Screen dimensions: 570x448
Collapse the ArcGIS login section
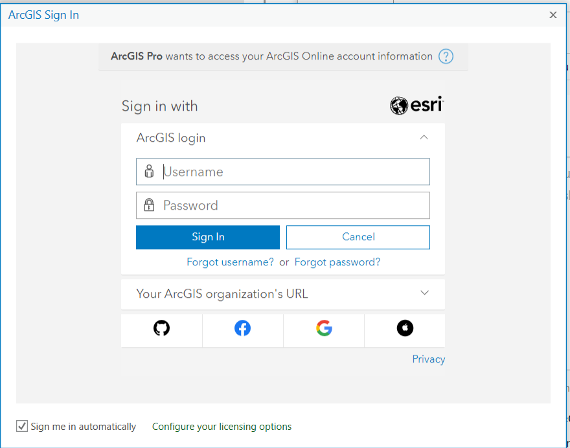[x=424, y=137]
